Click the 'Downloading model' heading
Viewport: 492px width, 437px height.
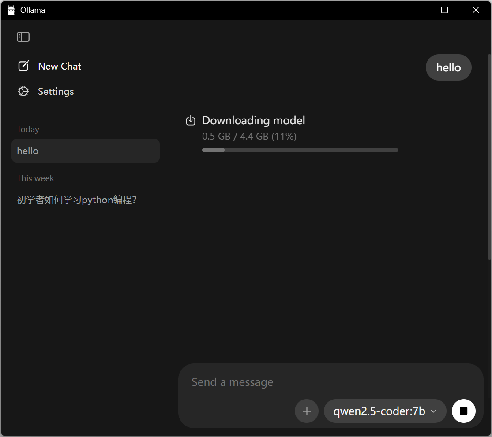point(254,121)
